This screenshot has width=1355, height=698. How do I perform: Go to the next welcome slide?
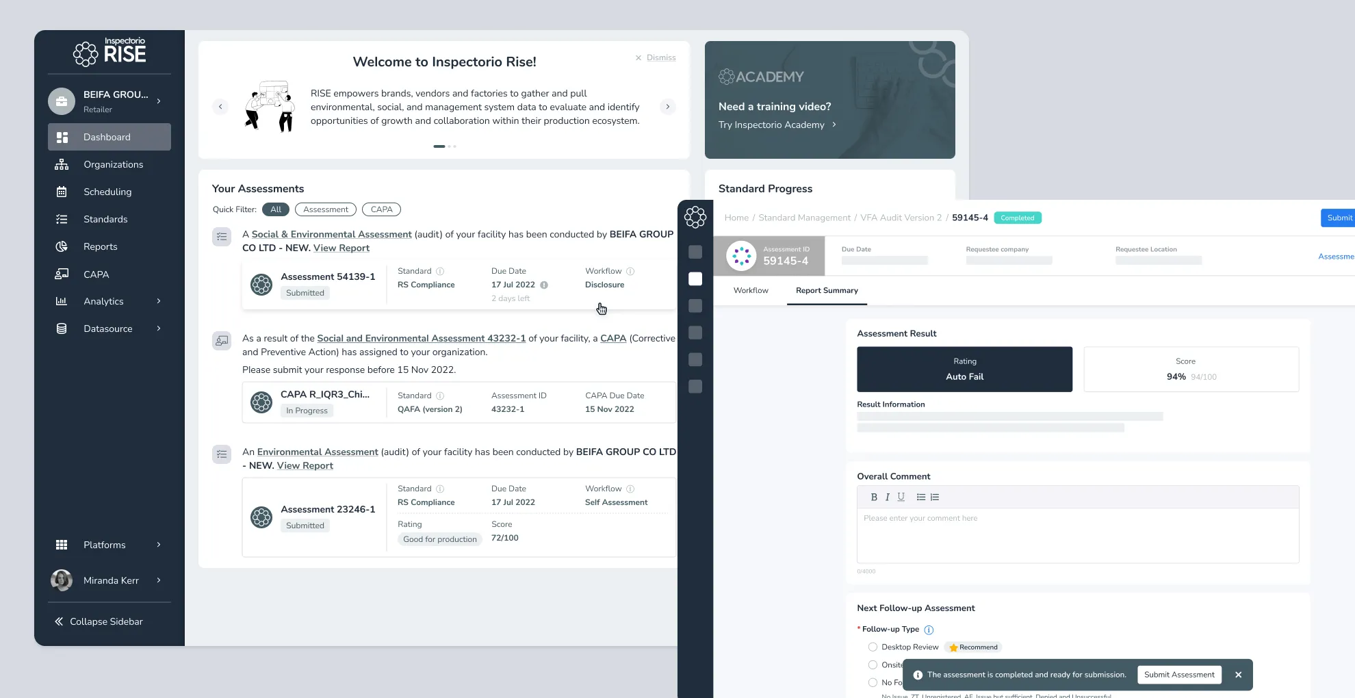click(668, 107)
